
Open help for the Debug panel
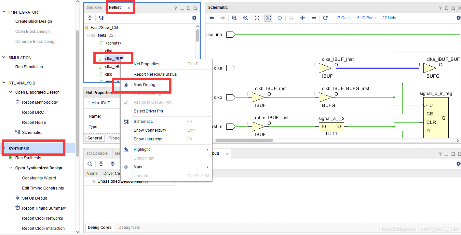pos(441,154)
